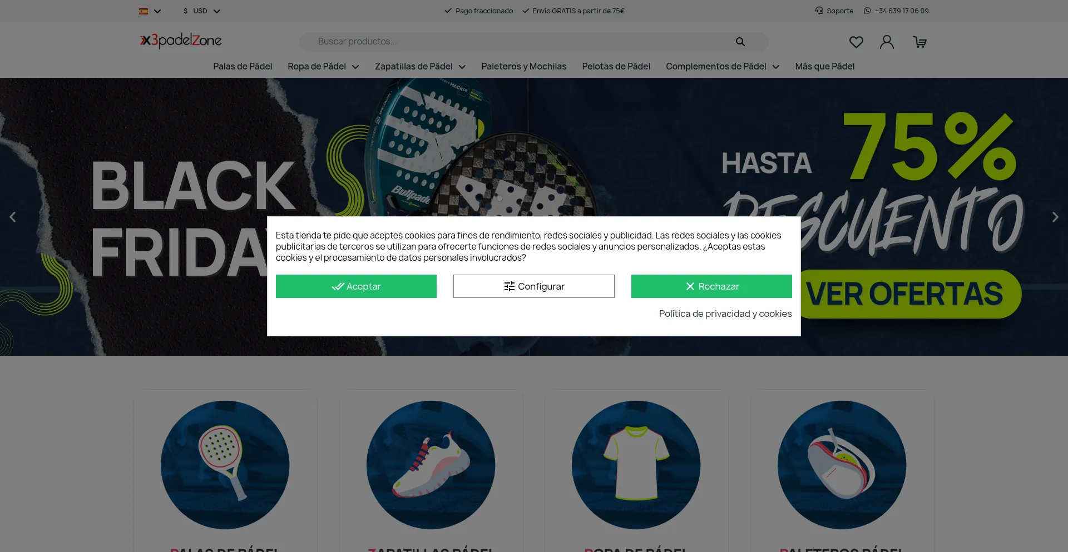Reject cookies with the Rechazar button
The image size is (1068, 552).
711,286
